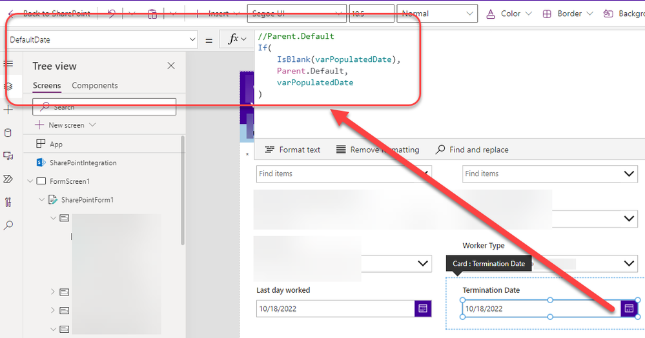Click inside the formula editor code

click(x=329, y=65)
